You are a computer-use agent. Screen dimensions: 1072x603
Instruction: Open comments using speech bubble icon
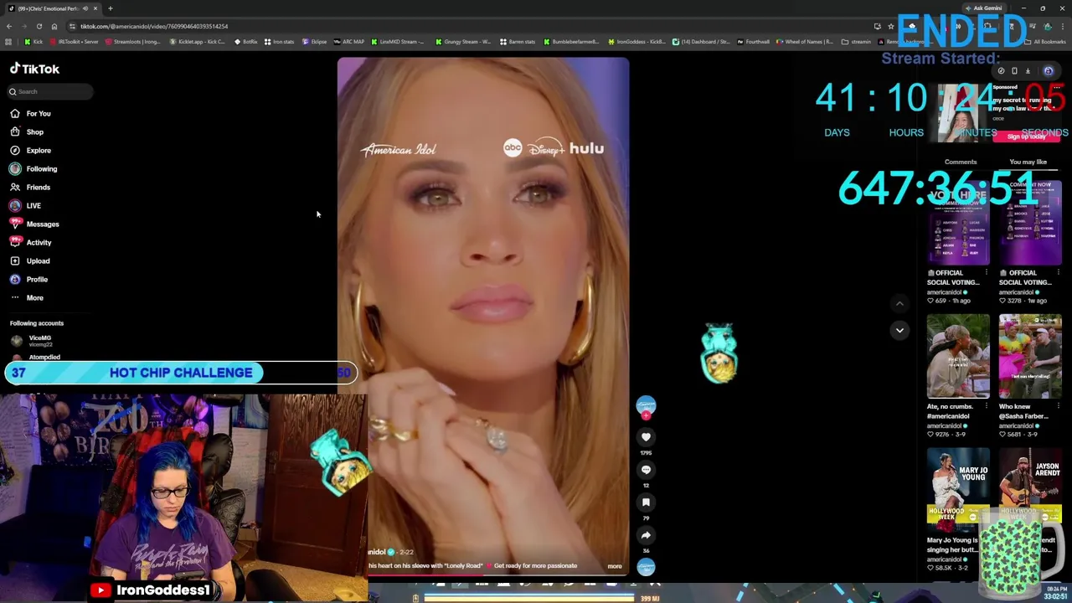point(646,469)
